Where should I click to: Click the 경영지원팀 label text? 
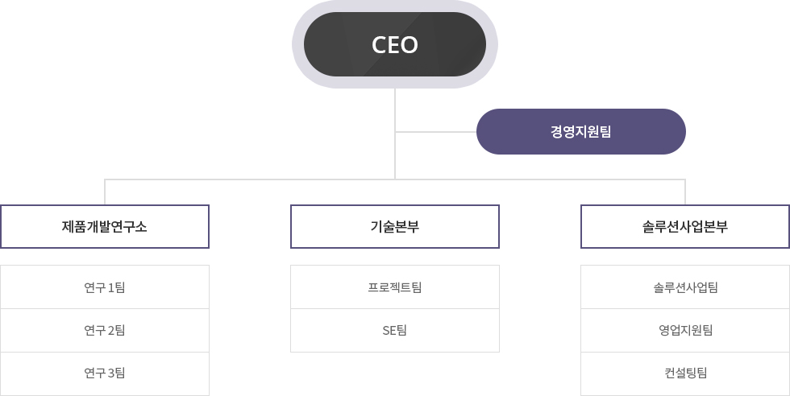pos(581,132)
